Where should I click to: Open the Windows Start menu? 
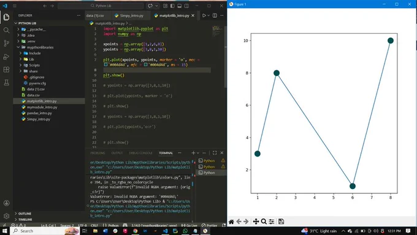click(4, 231)
